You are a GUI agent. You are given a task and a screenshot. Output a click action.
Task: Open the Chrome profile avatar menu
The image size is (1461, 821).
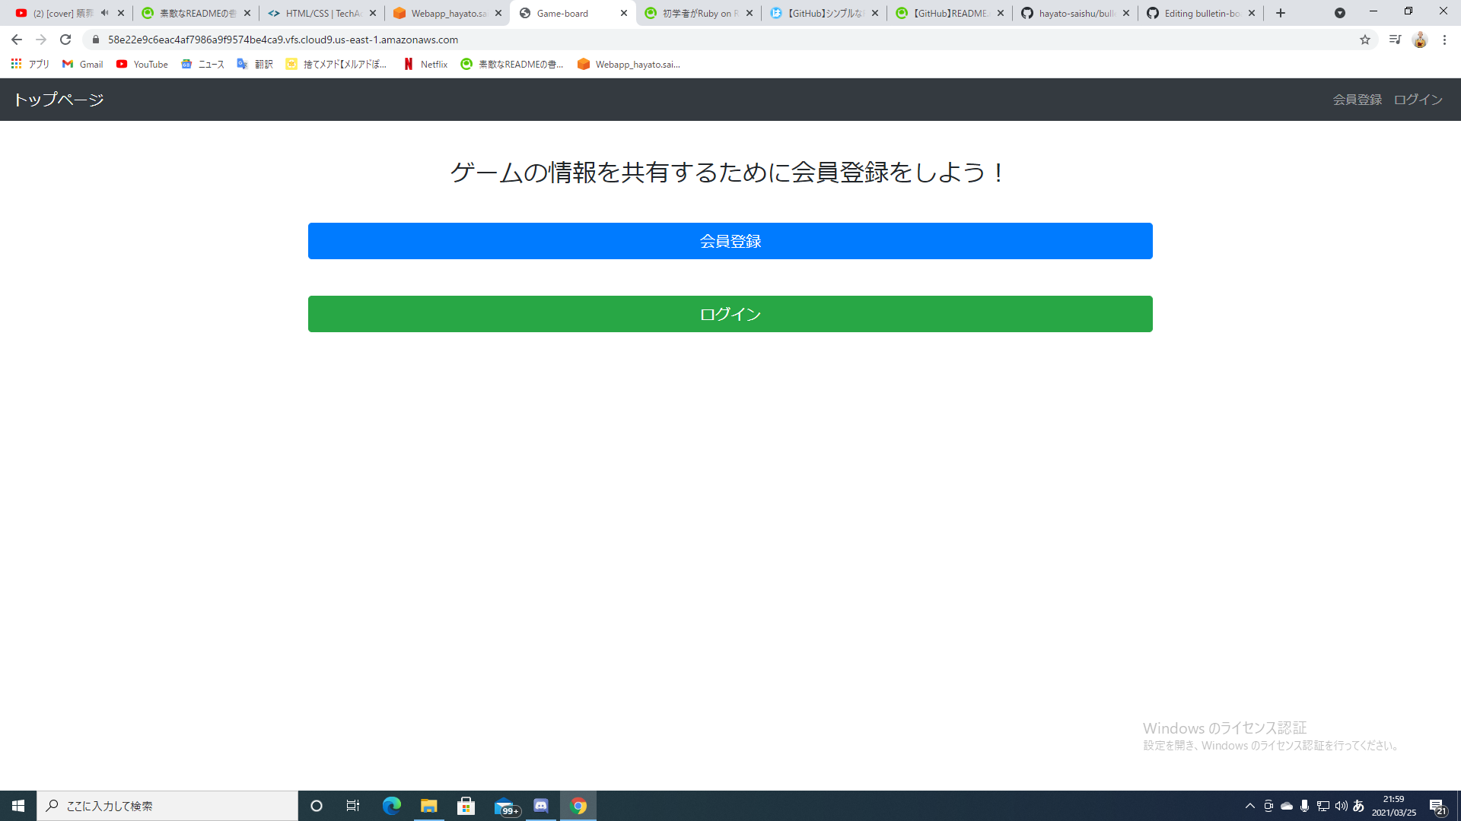pyautogui.click(x=1420, y=39)
